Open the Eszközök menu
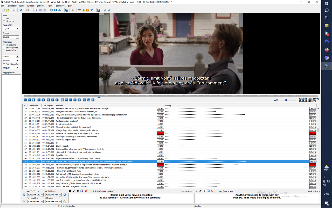This screenshot has height=208, width=332. click(41, 5)
